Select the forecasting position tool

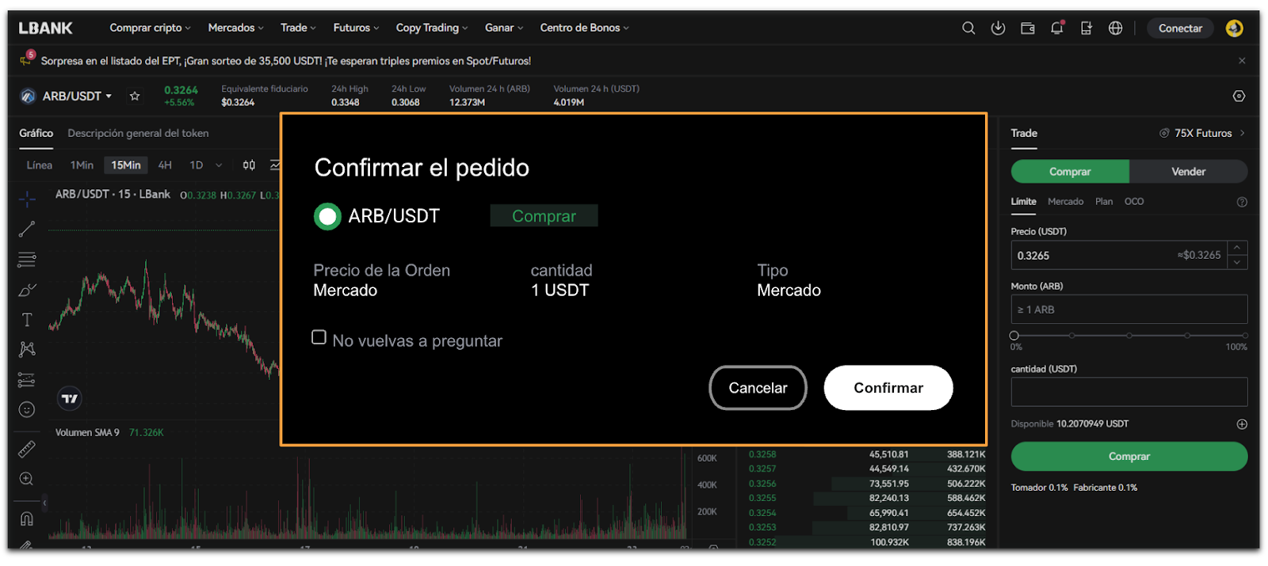tap(27, 380)
